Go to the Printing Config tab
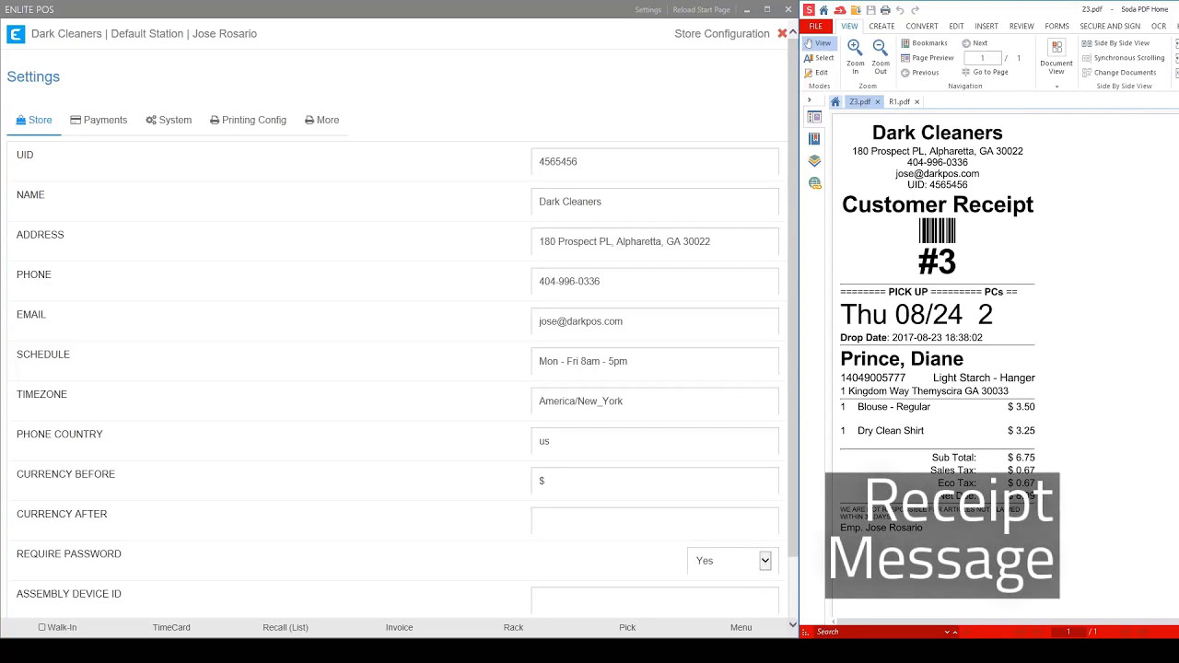The height and width of the screenshot is (663, 1179). pos(248,120)
